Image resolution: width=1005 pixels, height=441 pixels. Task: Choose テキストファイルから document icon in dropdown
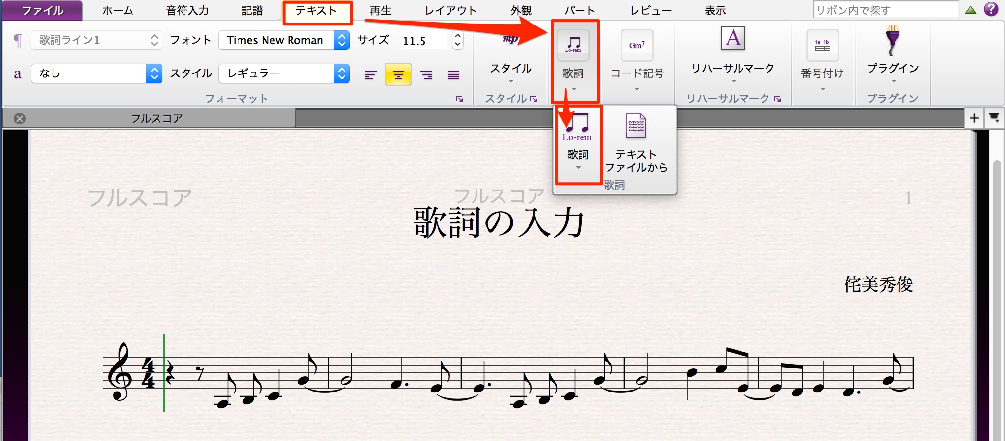(636, 125)
